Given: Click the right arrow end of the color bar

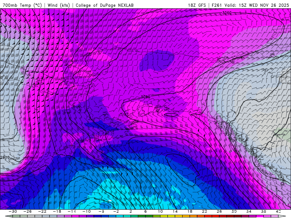Looking at the screenshot, I should click(282, 216).
